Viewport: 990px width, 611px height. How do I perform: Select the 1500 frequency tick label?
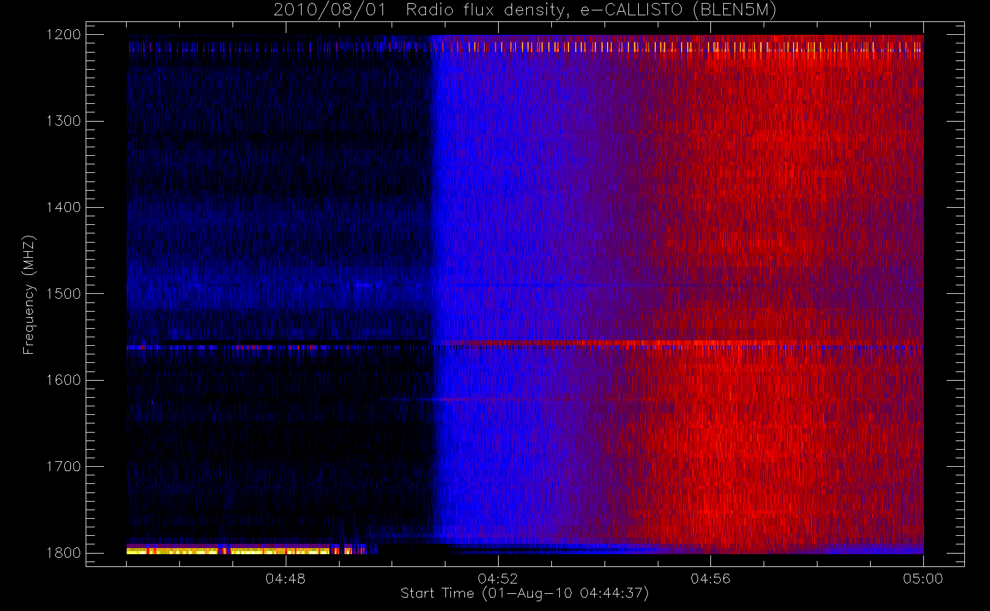coord(64,294)
